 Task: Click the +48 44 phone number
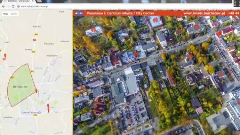[234, 13]
